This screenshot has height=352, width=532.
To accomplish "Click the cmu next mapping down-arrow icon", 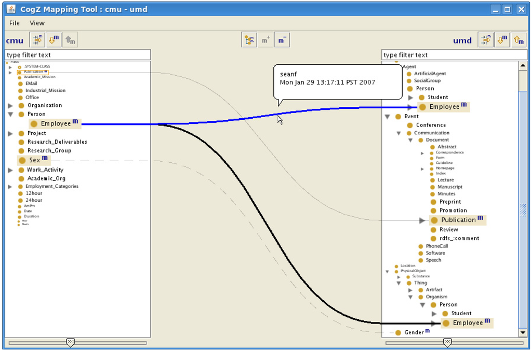I will click(54, 40).
